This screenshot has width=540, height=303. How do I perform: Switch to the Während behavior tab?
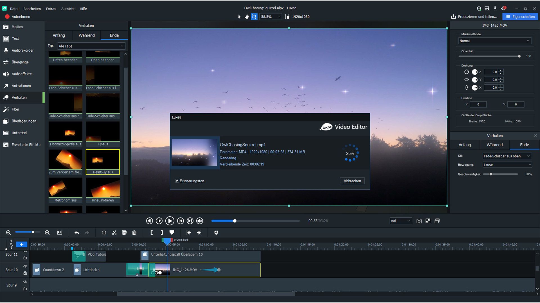pos(86,35)
